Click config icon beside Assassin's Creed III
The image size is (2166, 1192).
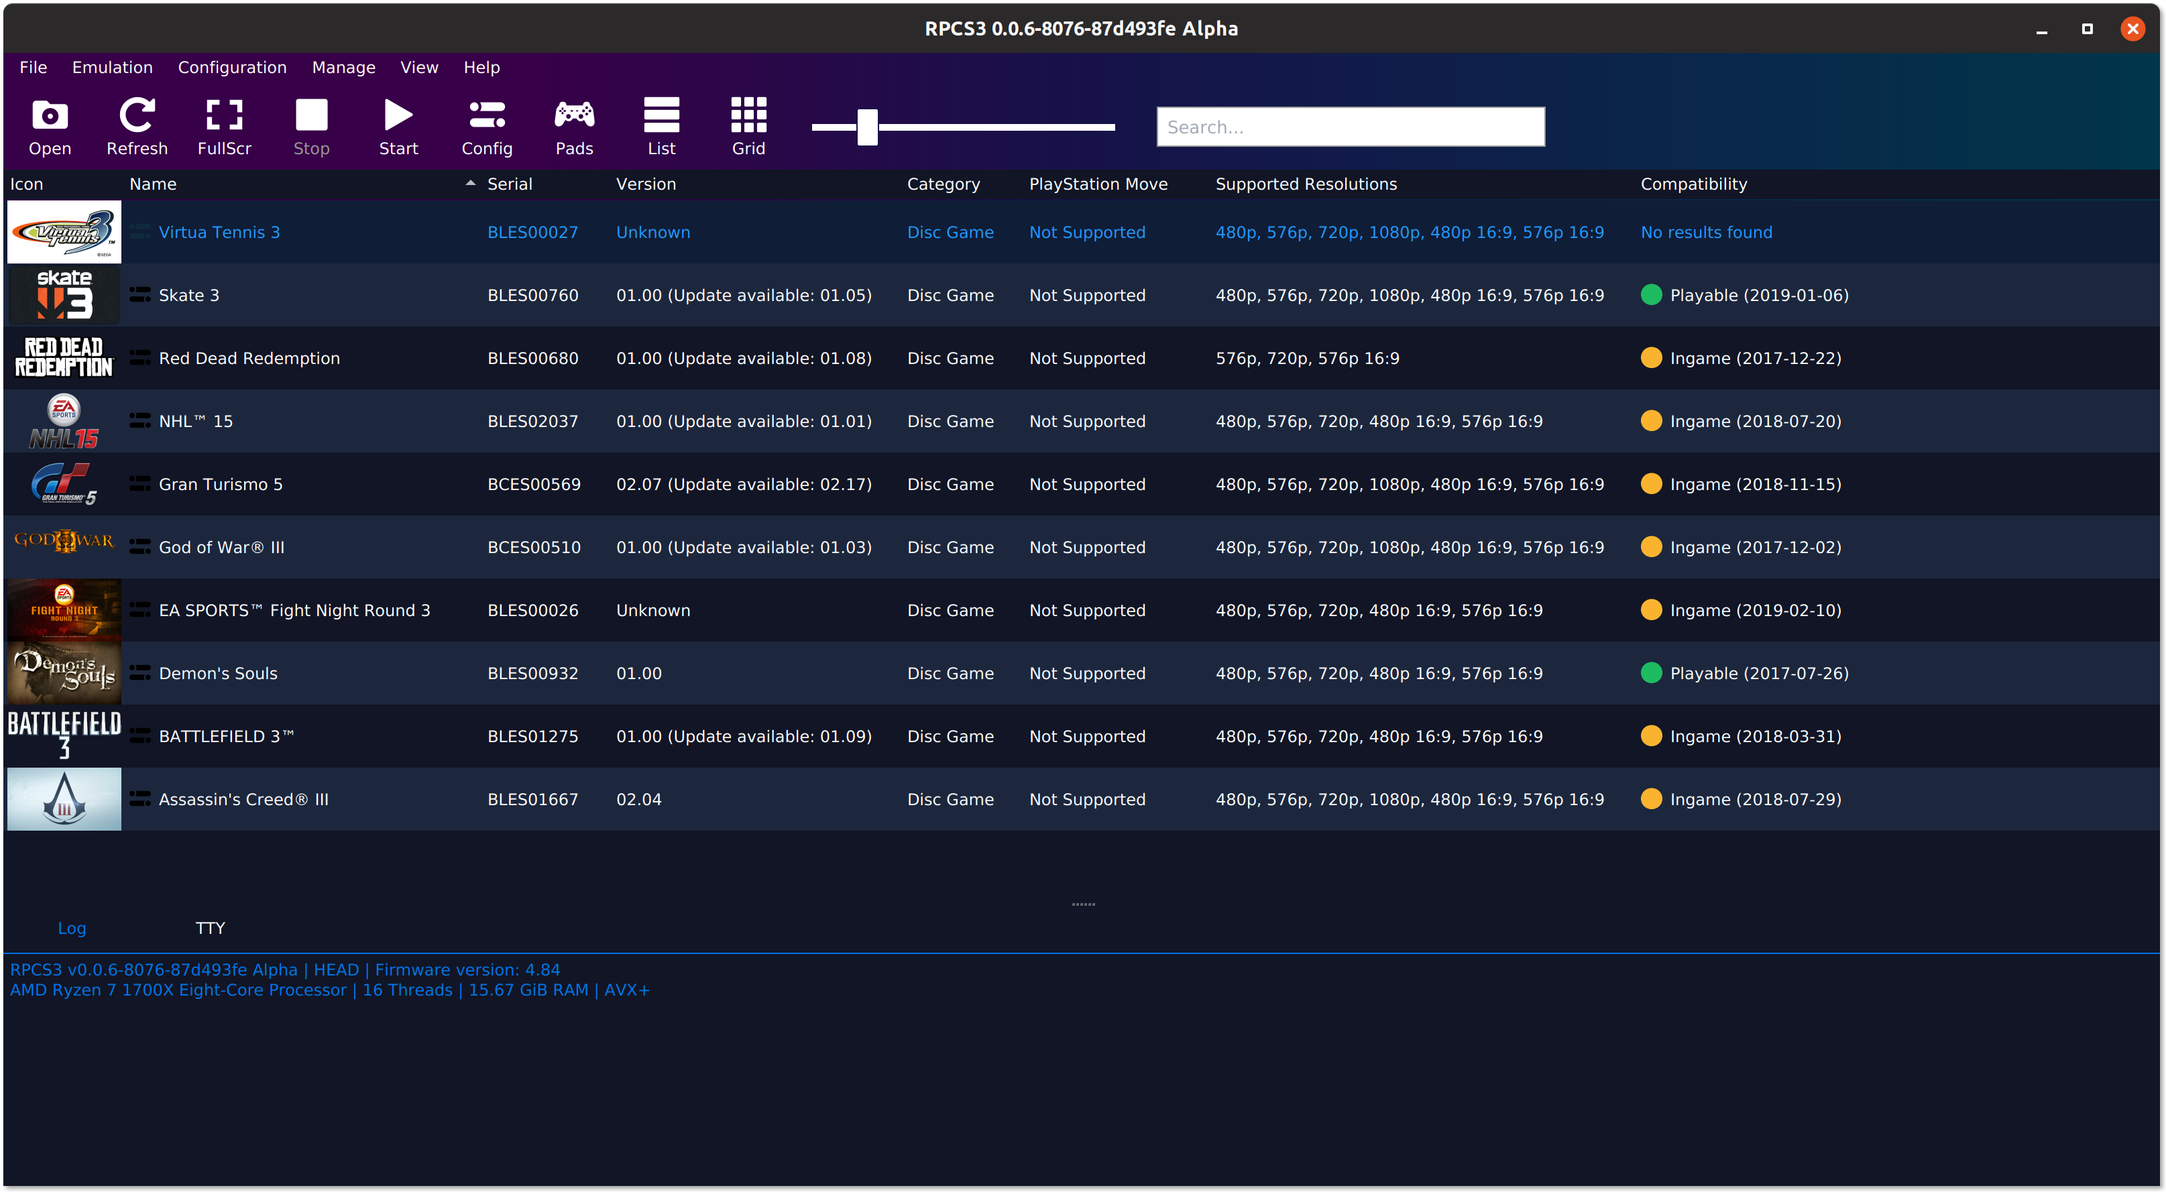(x=139, y=799)
